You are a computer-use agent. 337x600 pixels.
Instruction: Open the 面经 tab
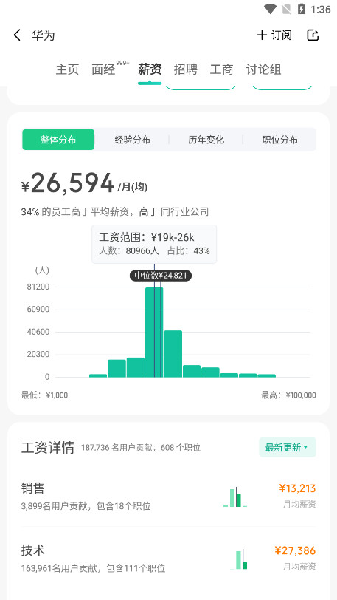click(x=103, y=69)
